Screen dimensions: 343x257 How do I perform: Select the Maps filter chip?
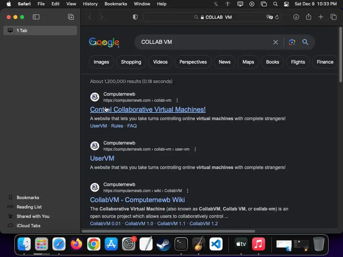[x=248, y=62]
